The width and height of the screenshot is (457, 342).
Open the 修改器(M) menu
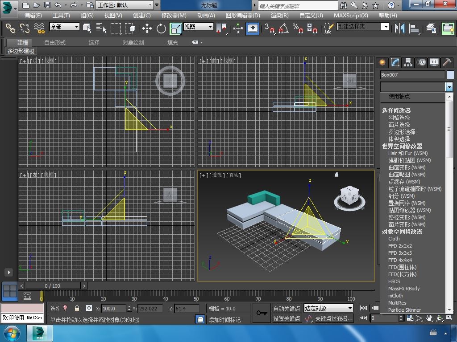coord(174,16)
